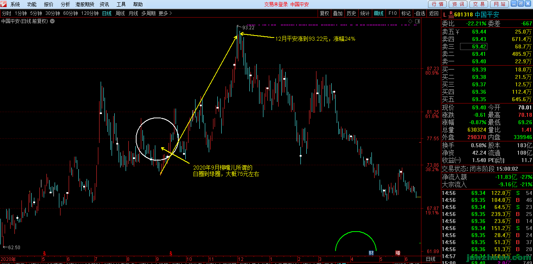Click the 返回 back button

coord(434,13)
